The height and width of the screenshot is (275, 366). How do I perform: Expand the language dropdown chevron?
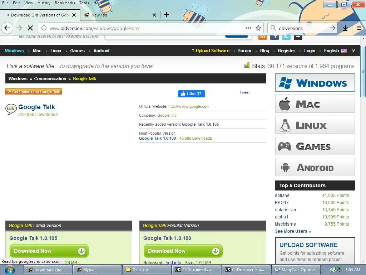coord(353,51)
